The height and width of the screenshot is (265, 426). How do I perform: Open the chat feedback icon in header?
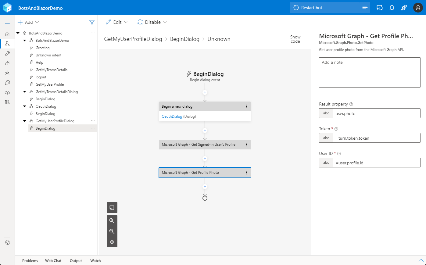(380, 8)
